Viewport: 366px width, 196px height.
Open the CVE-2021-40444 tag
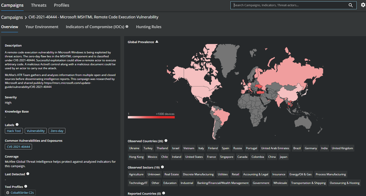point(18,147)
